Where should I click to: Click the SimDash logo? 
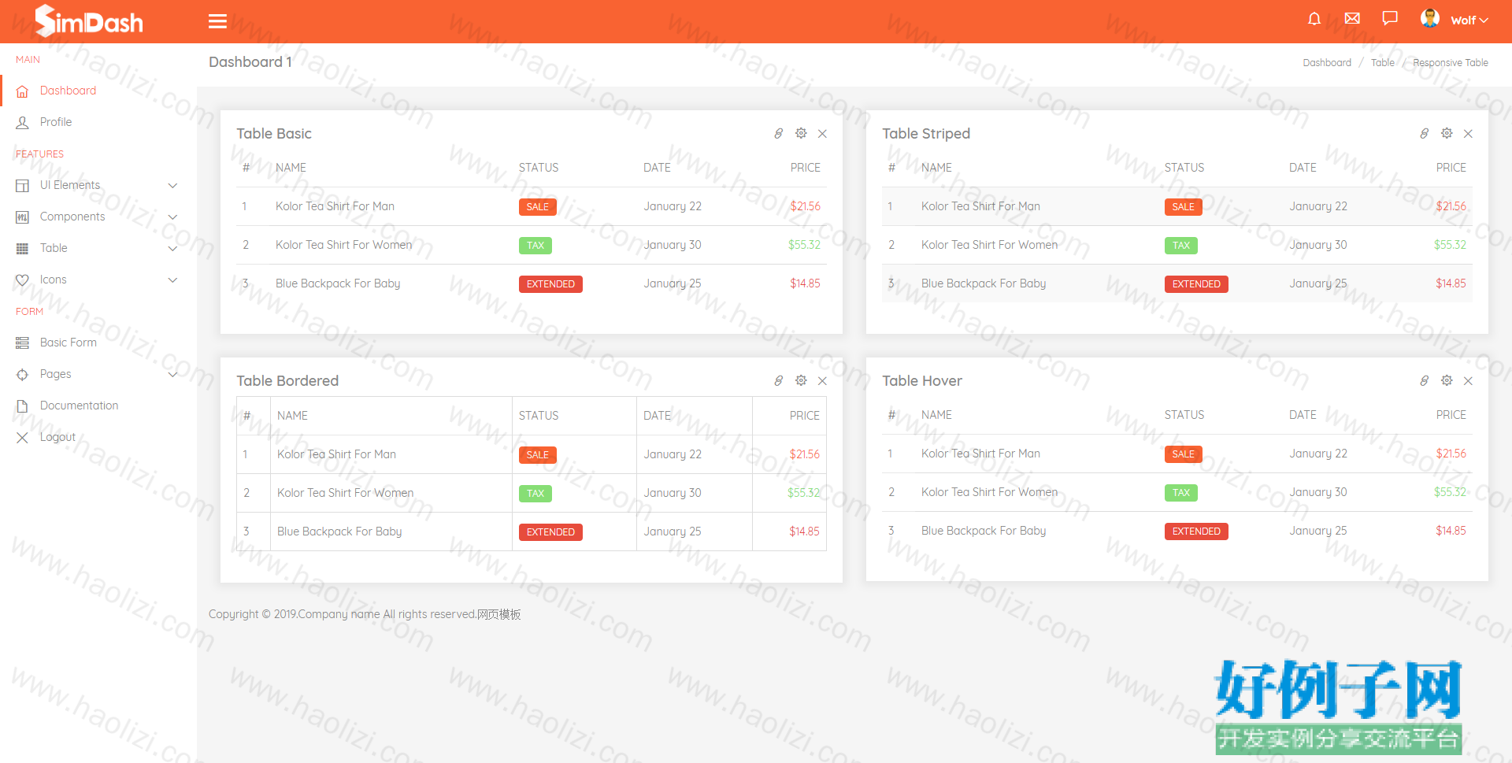[x=89, y=21]
